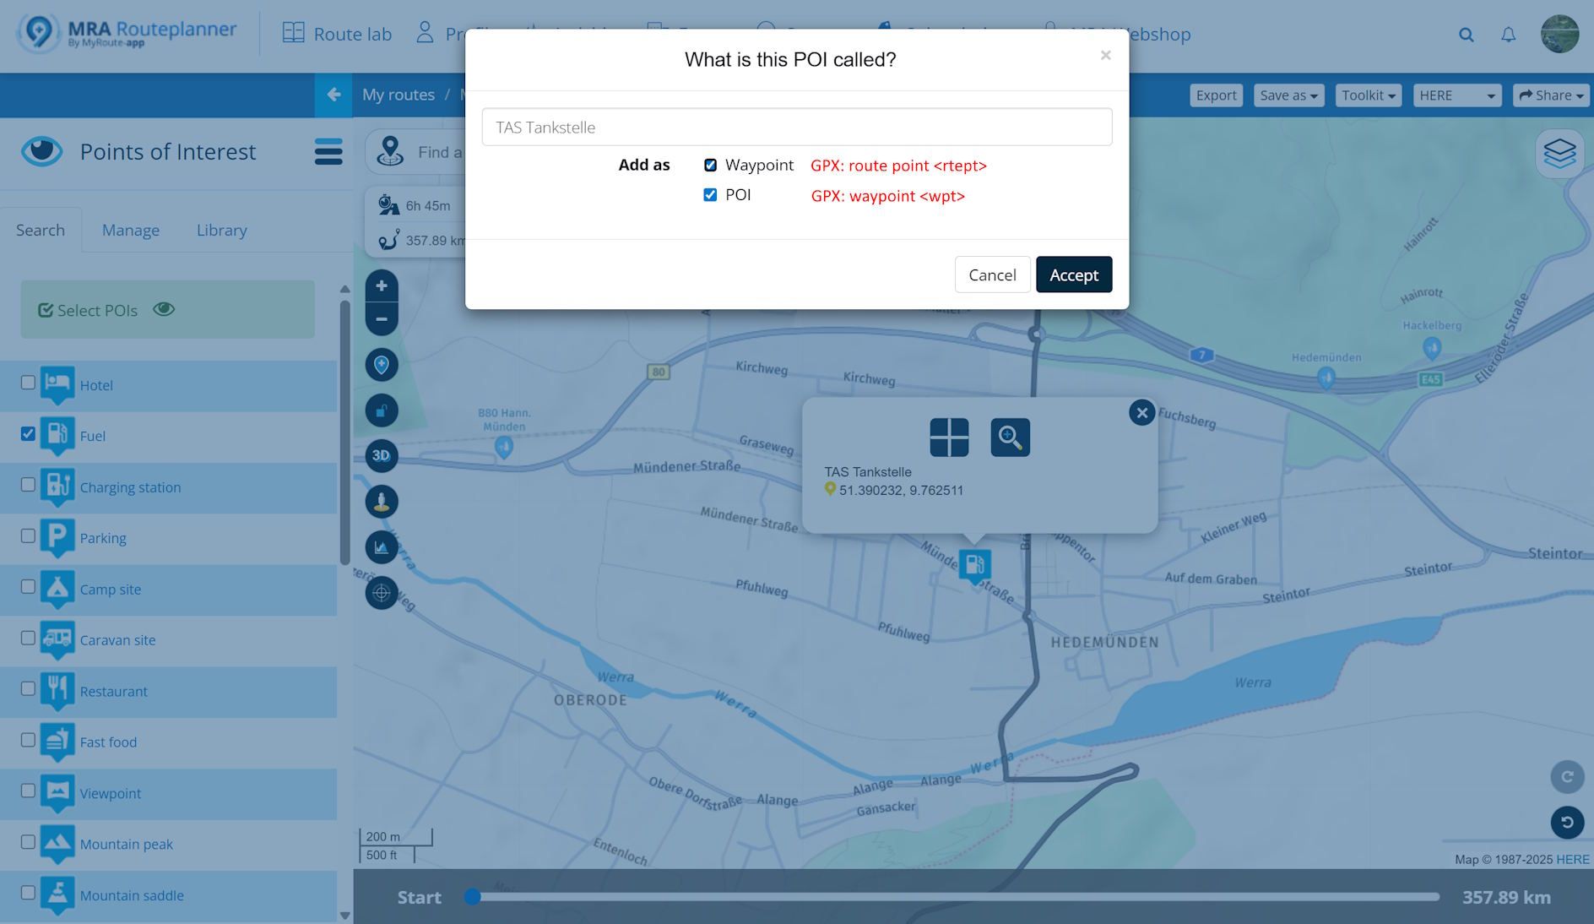Screen dimensions: 1594x924
Task: Open the map layers button
Action: [x=1559, y=154]
